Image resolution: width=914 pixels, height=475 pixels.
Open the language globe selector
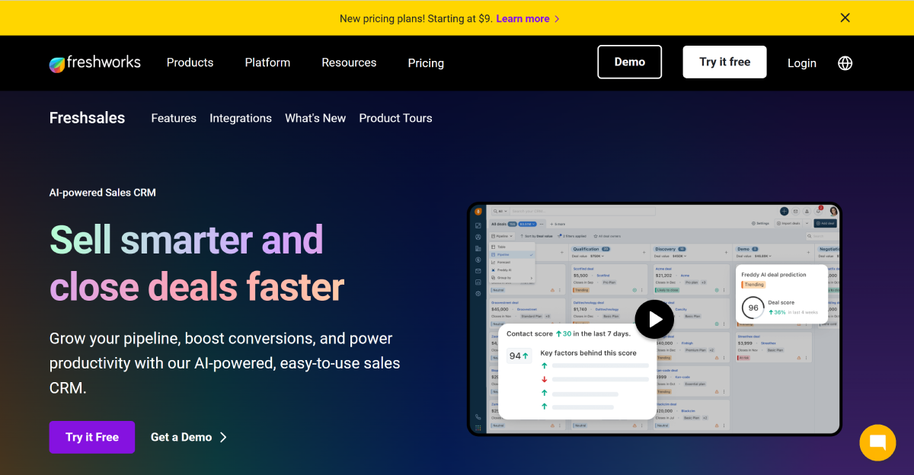pos(845,63)
